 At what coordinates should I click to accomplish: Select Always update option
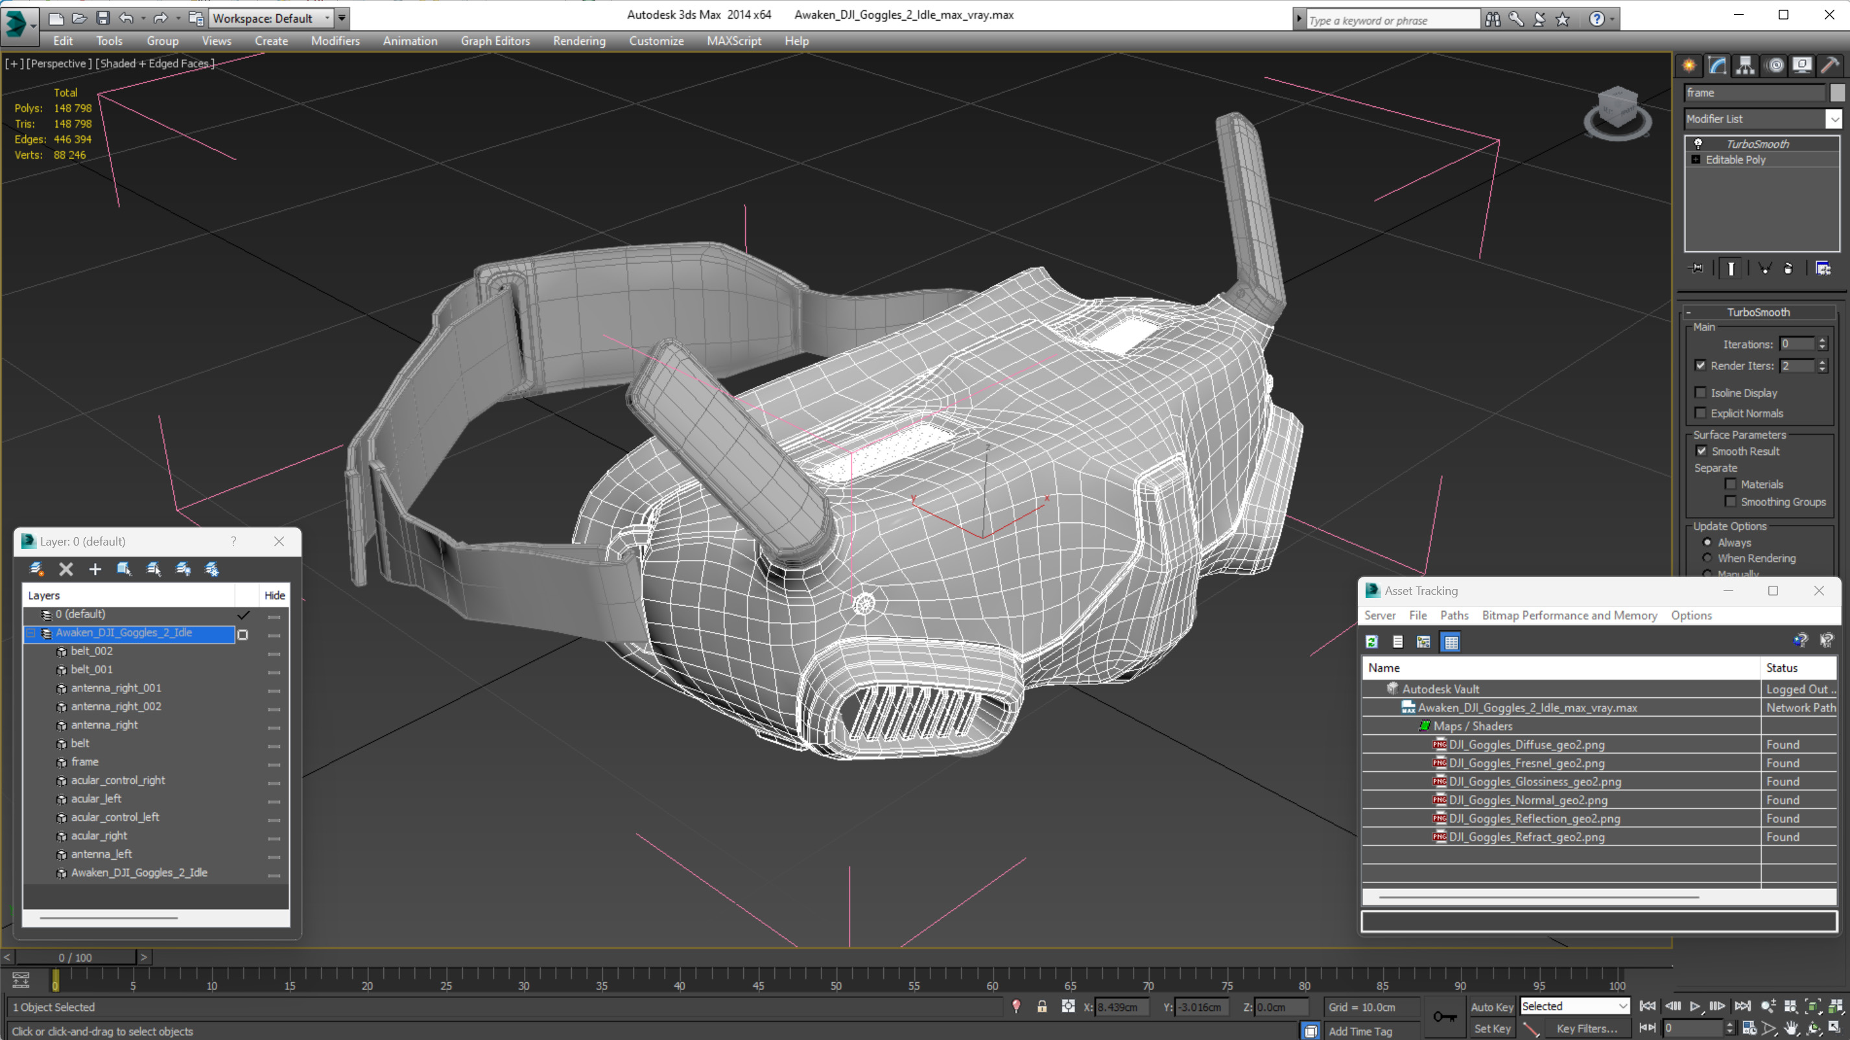[1708, 542]
